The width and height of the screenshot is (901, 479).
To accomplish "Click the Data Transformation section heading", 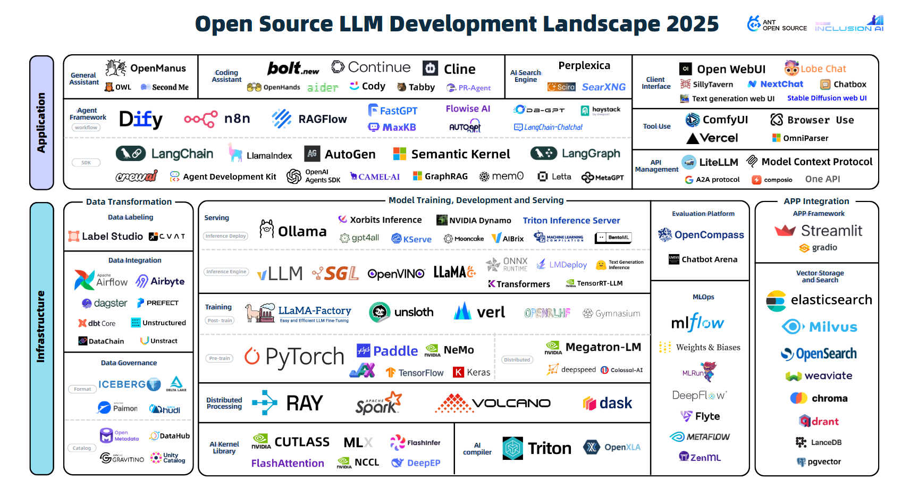I will pos(129,202).
